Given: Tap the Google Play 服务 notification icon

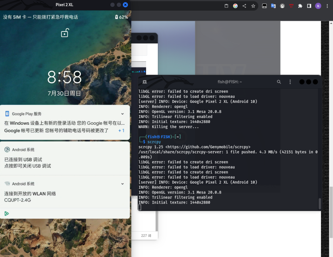Looking at the screenshot, I should tap(7, 114).
